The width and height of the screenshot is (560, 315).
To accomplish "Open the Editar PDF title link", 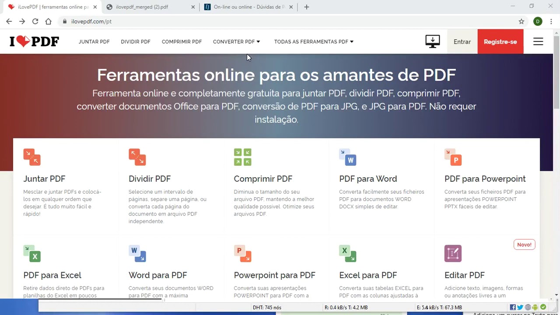I will [464, 275].
